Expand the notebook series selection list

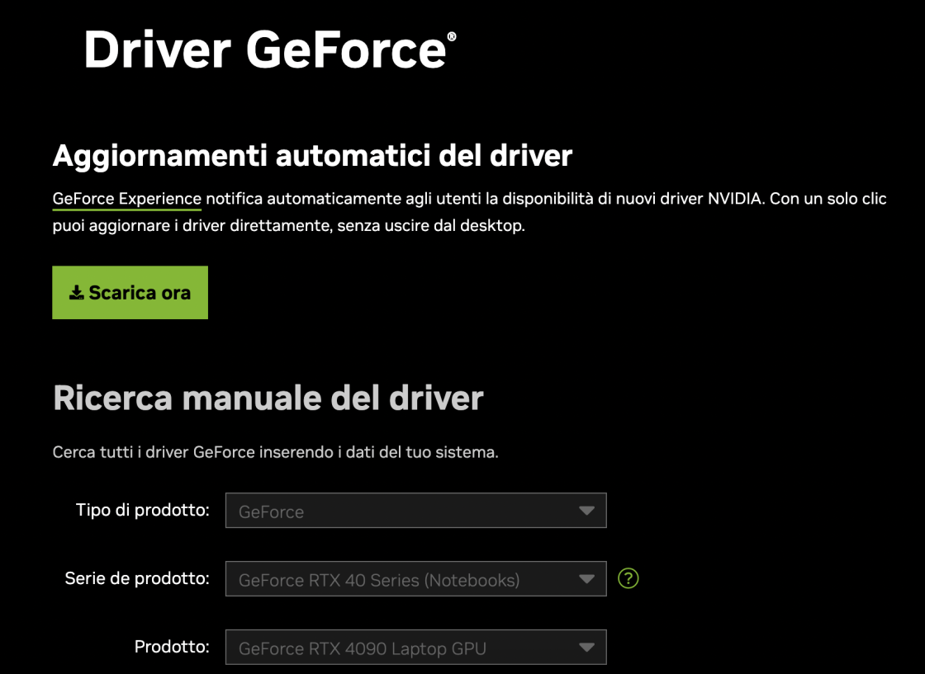(415, 578)
